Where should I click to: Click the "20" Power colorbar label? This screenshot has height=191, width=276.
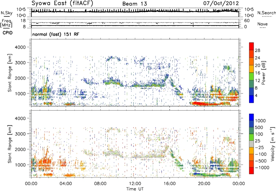coord(257,66)
